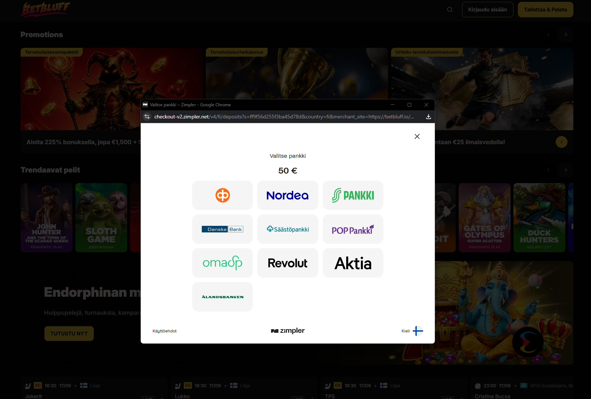This screenshot has width=591, height=399.
Task: Select Revolut as payment bank
Action: 287,263
